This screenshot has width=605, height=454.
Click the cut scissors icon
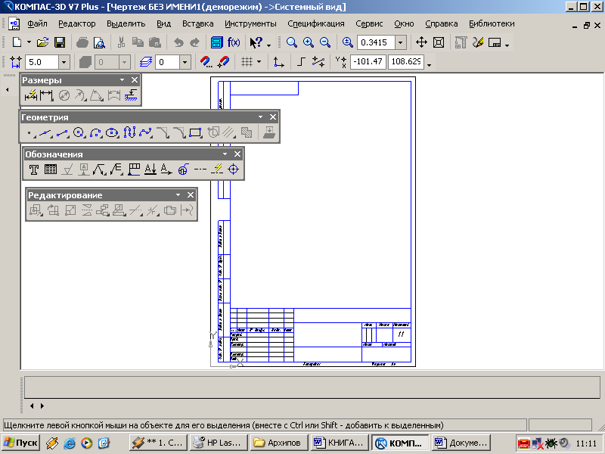click(x=121, y=42)
